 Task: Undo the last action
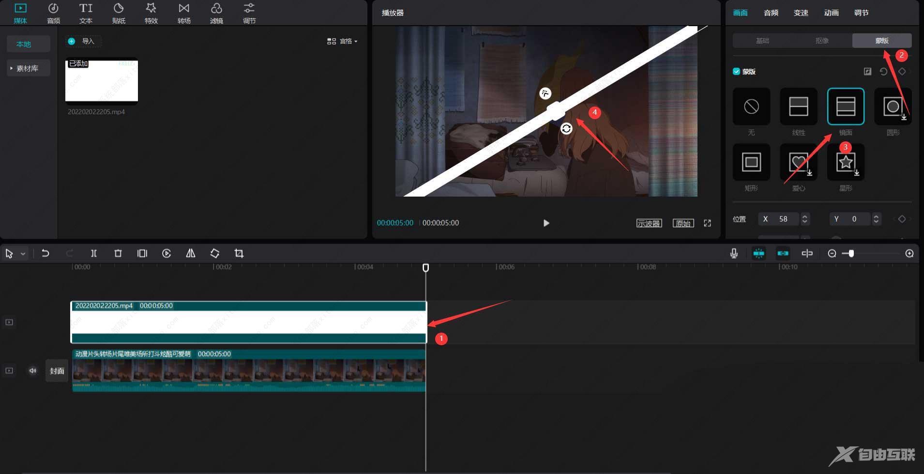[45, 253]
